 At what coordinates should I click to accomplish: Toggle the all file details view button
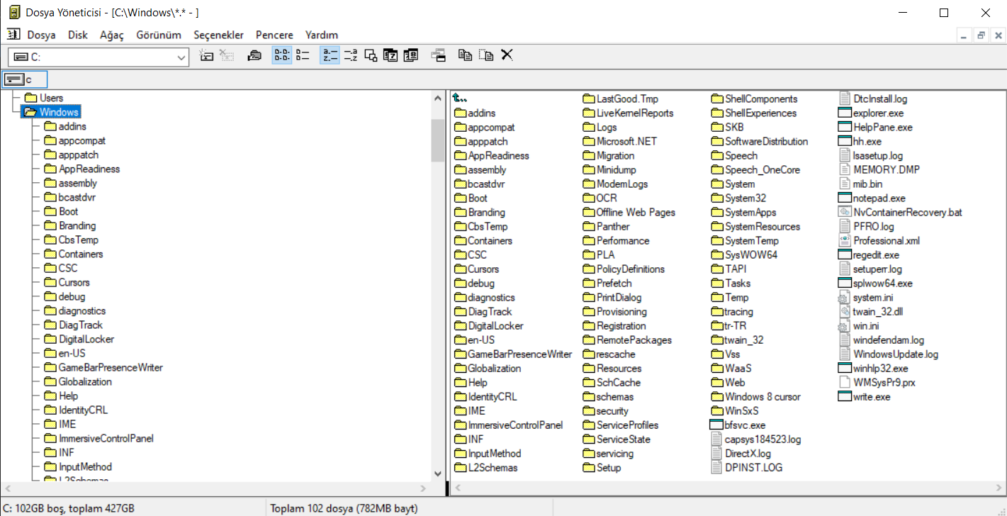(303, 55)
